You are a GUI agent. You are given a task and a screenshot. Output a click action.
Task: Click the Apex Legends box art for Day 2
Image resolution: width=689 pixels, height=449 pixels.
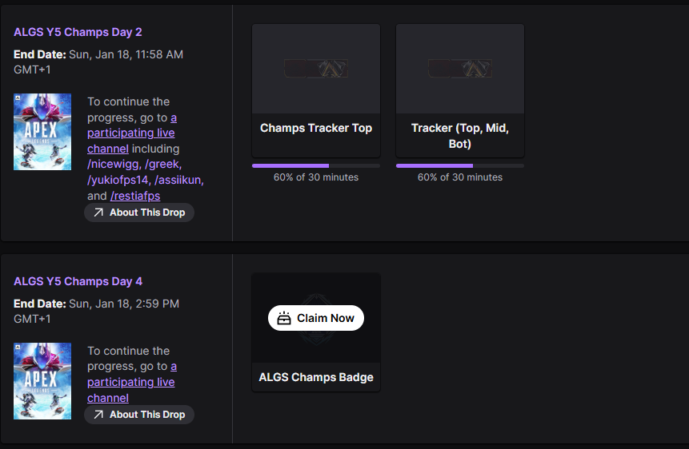[42, 132]
